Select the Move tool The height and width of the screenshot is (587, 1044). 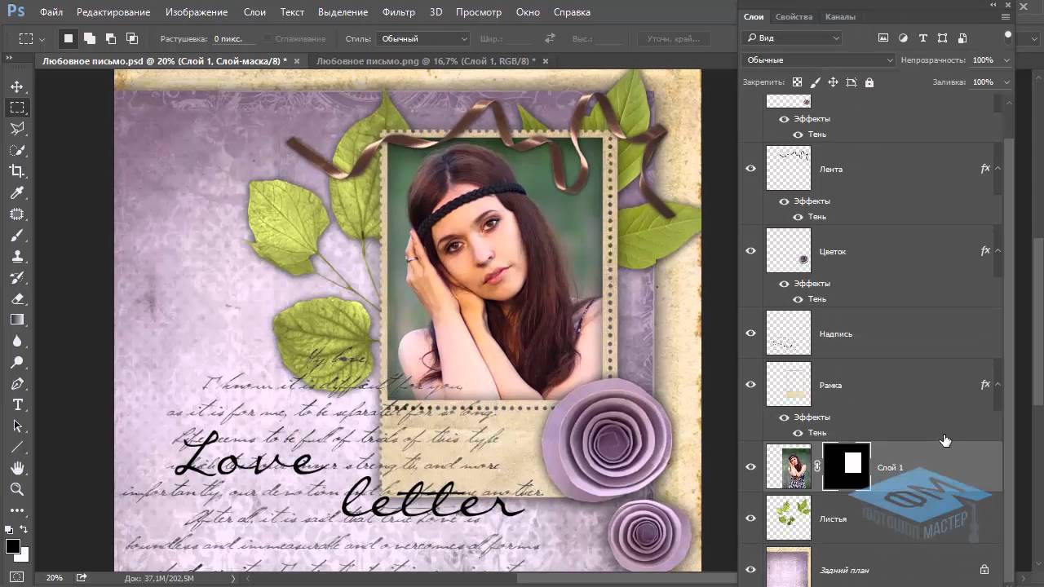(x=17, y=86)
